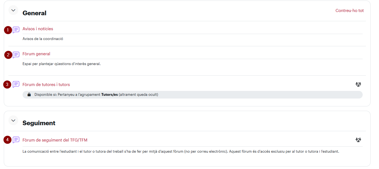Open Fòrum de seguiment del TFG/TFM
Screen dimensions: 379x169
(55, 140)
